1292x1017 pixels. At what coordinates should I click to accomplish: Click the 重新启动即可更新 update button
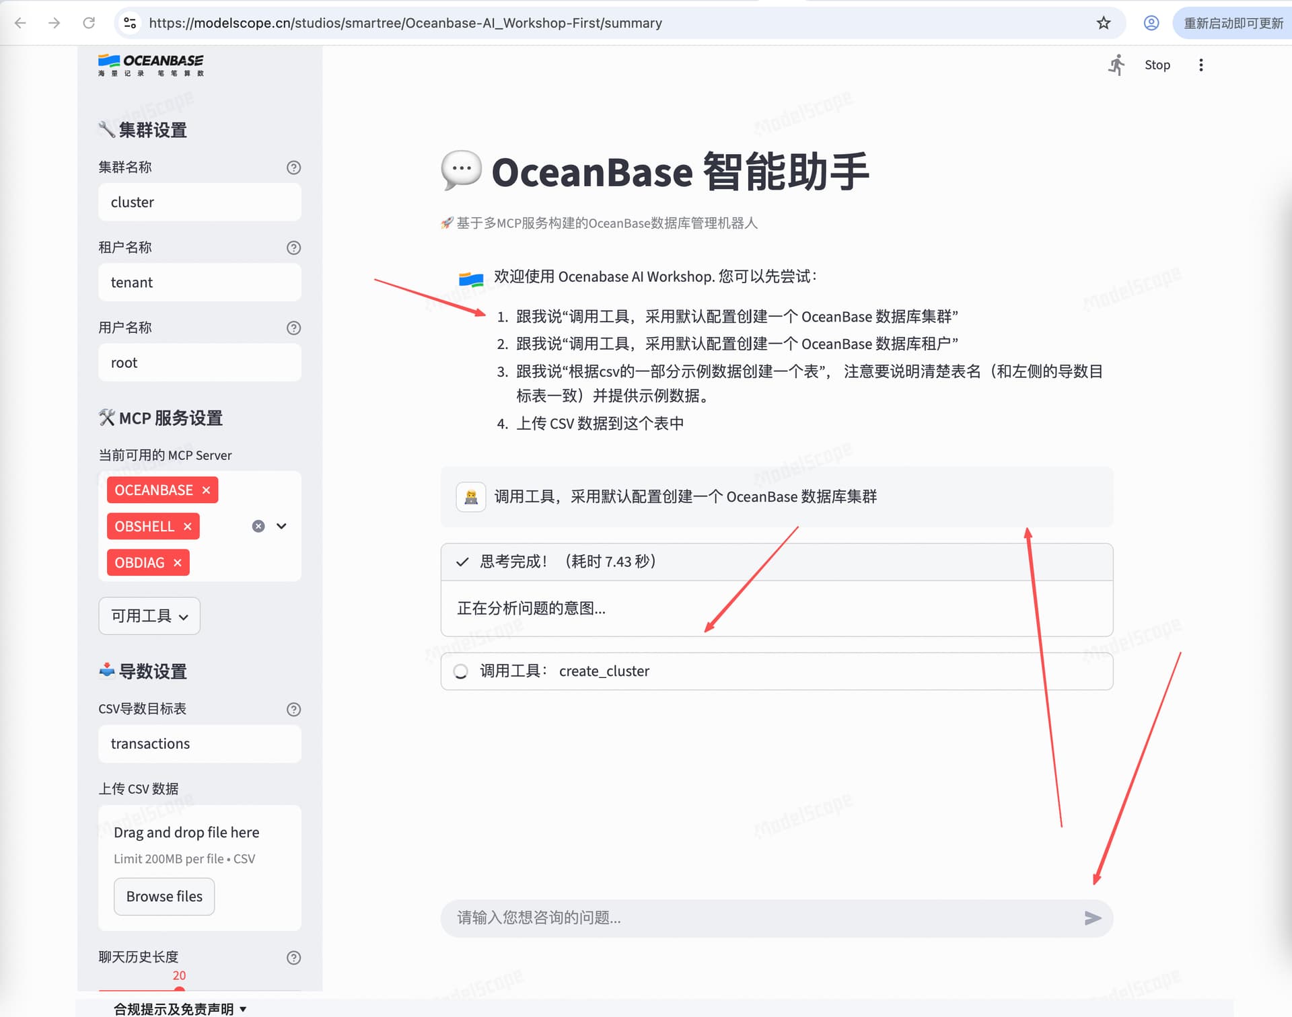pos(1233,23)
